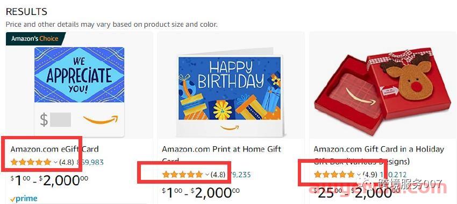Click the Amazon's Choice badge

point(35,39)
